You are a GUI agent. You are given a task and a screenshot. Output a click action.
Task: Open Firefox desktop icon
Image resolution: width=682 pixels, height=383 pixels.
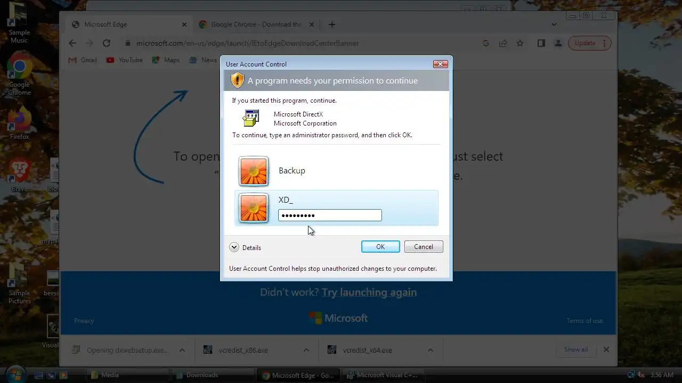pos(19,123)
